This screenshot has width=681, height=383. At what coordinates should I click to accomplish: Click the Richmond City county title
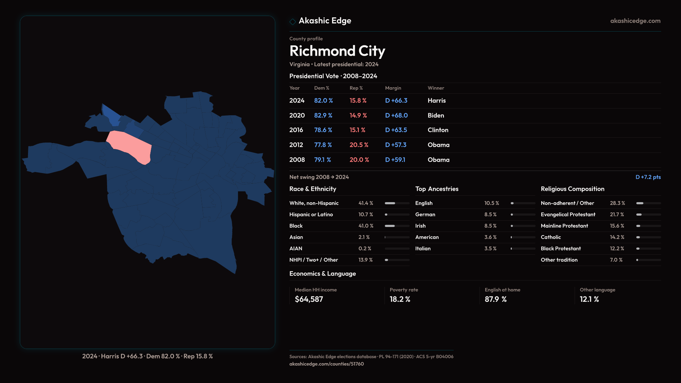pyautogui.click(x=337, y=51)
